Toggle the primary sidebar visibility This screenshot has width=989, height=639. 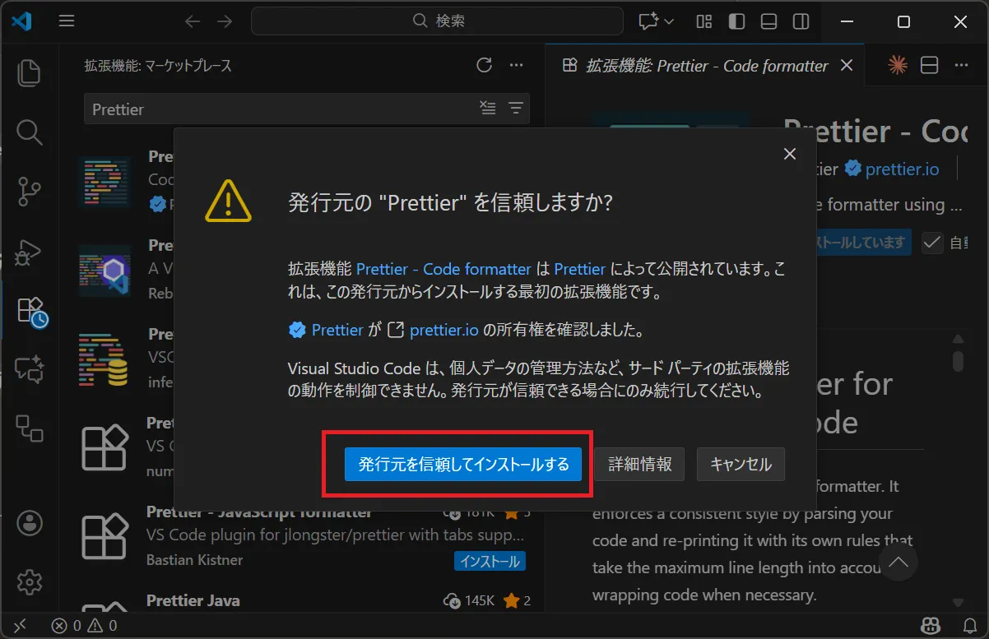(736, 21)
